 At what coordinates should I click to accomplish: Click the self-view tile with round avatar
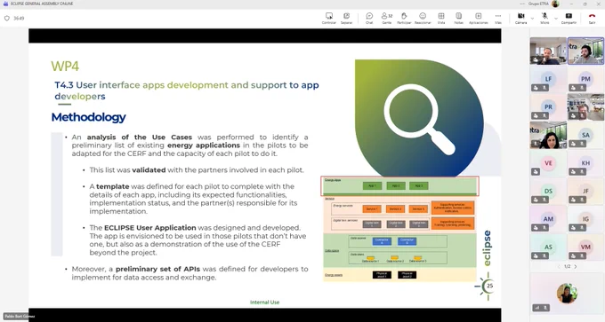tap(567, 293)
